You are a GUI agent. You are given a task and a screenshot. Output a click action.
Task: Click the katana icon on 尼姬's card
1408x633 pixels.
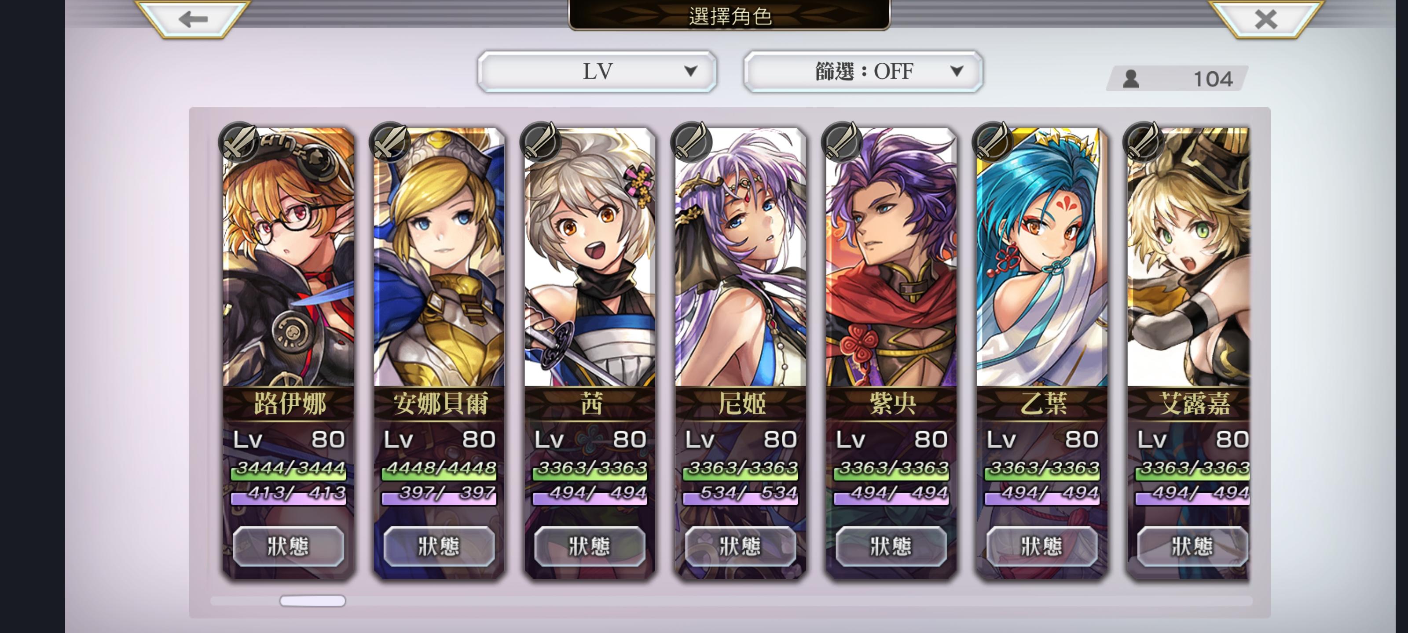tap(691, 142)
